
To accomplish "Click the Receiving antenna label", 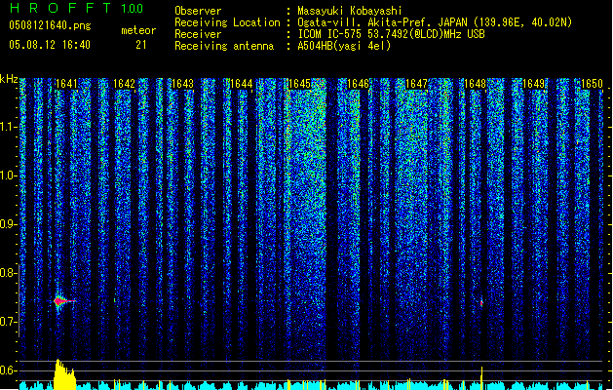I will [224, 46].
